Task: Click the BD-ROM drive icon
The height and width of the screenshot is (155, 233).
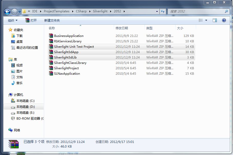Action: 13,118
